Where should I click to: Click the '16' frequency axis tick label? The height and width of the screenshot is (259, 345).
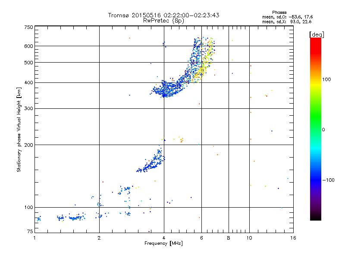click(293, 238)
